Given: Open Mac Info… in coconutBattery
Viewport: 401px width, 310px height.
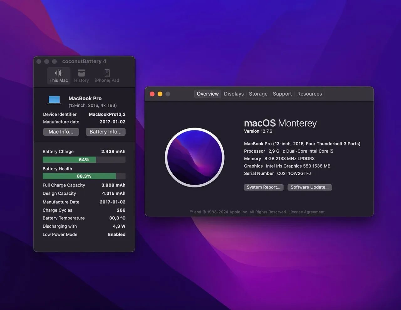Looking at the screenshot, I should 61,132.
